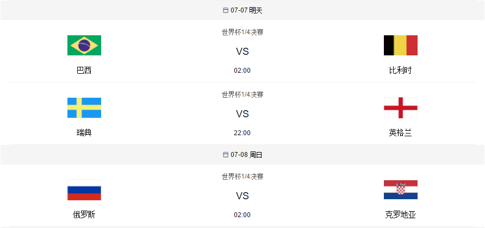
Task: Click VS in the Russia–Croatia match
Action: click(242, 197)
